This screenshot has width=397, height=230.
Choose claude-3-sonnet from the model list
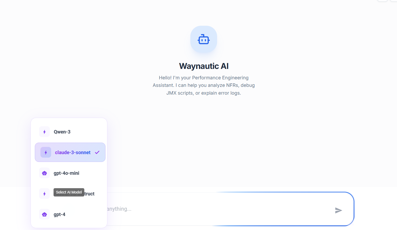(x=73, y=153)
